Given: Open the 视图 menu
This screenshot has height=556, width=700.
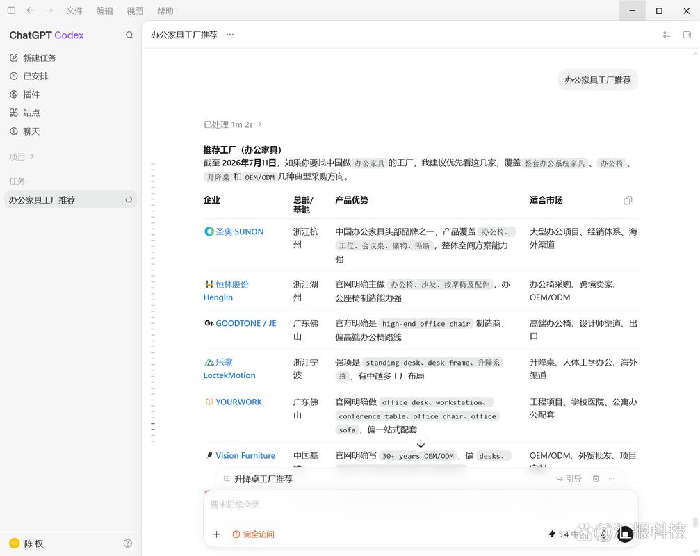Looking at the screenshot, I should pyautogui.click(x=135, y=10).
